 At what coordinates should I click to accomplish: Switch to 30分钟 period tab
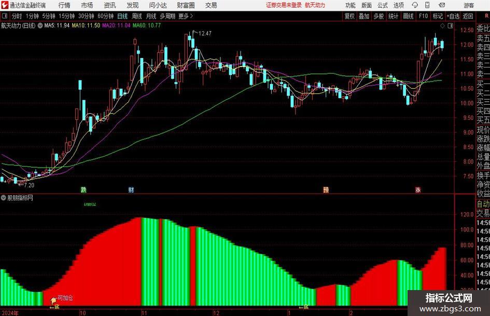86,16
